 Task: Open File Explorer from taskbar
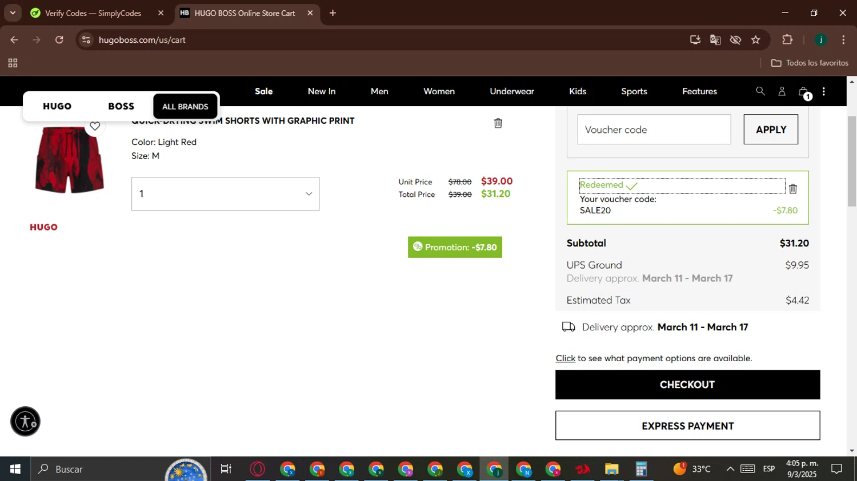pyautogui.click(x=611, y=469)
